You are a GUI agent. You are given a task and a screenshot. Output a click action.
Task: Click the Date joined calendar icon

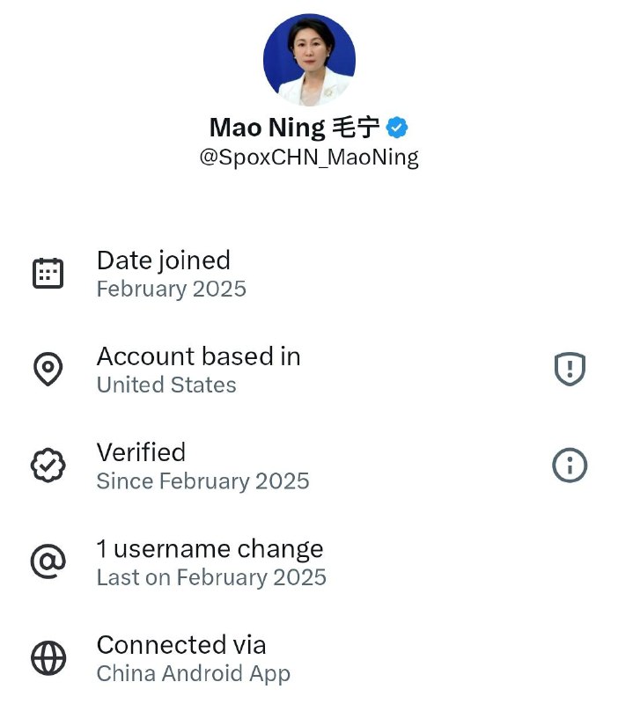48,273
